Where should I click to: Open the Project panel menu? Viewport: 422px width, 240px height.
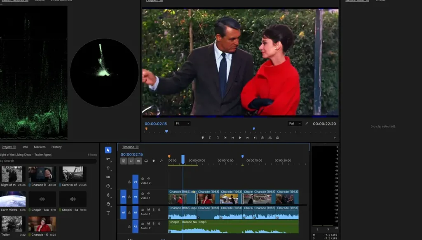pos(14,147)
